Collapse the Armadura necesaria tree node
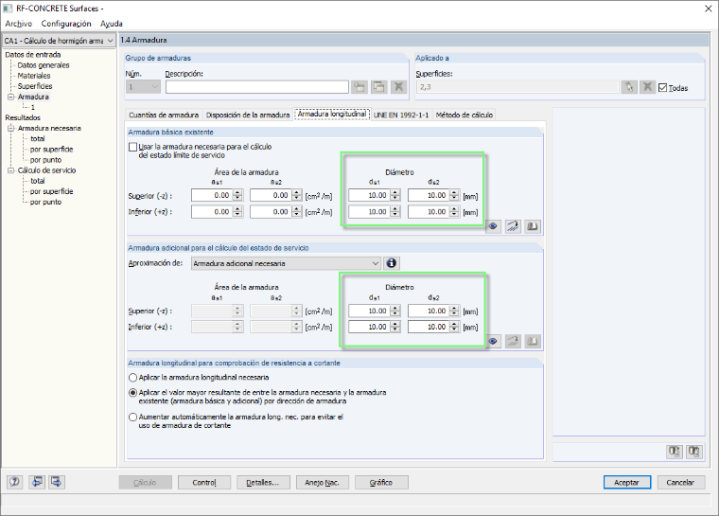 pyautogui.click(x=11, y=128)
